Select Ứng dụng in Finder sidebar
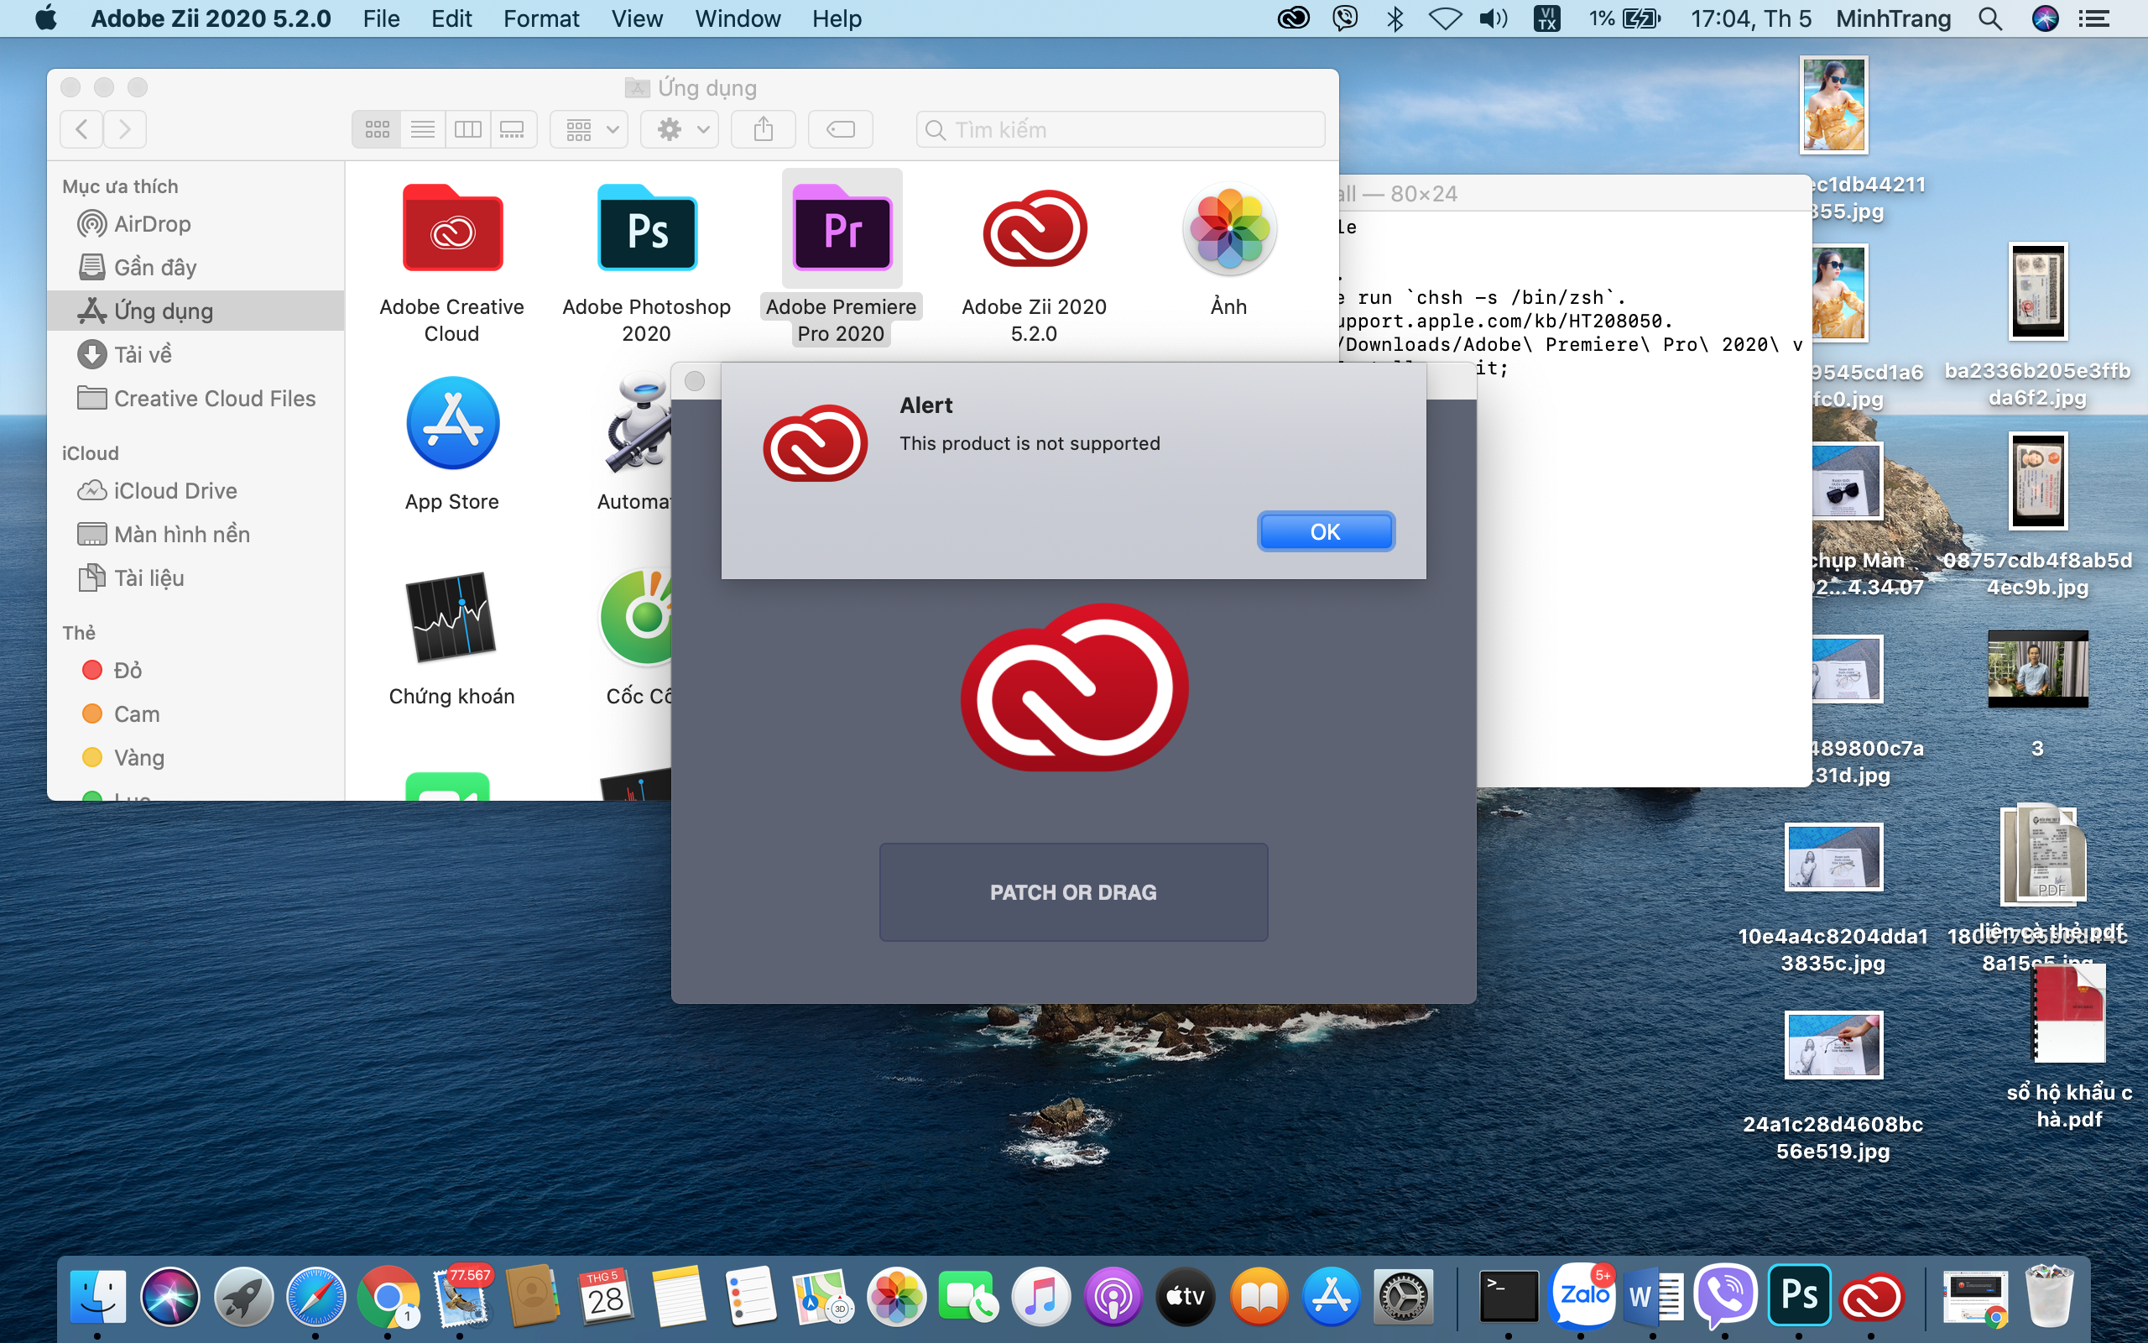The width and height of the screenshot is (2148, 1343). click(196, 311)
